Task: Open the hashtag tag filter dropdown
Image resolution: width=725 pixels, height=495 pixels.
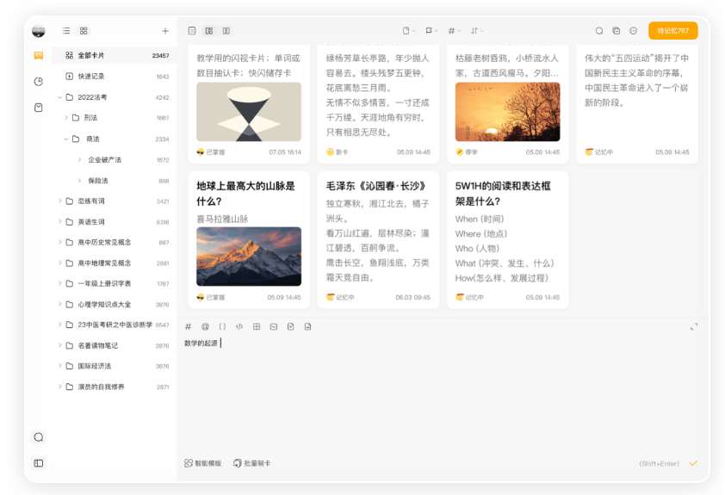Action: [x=454, y=31]
